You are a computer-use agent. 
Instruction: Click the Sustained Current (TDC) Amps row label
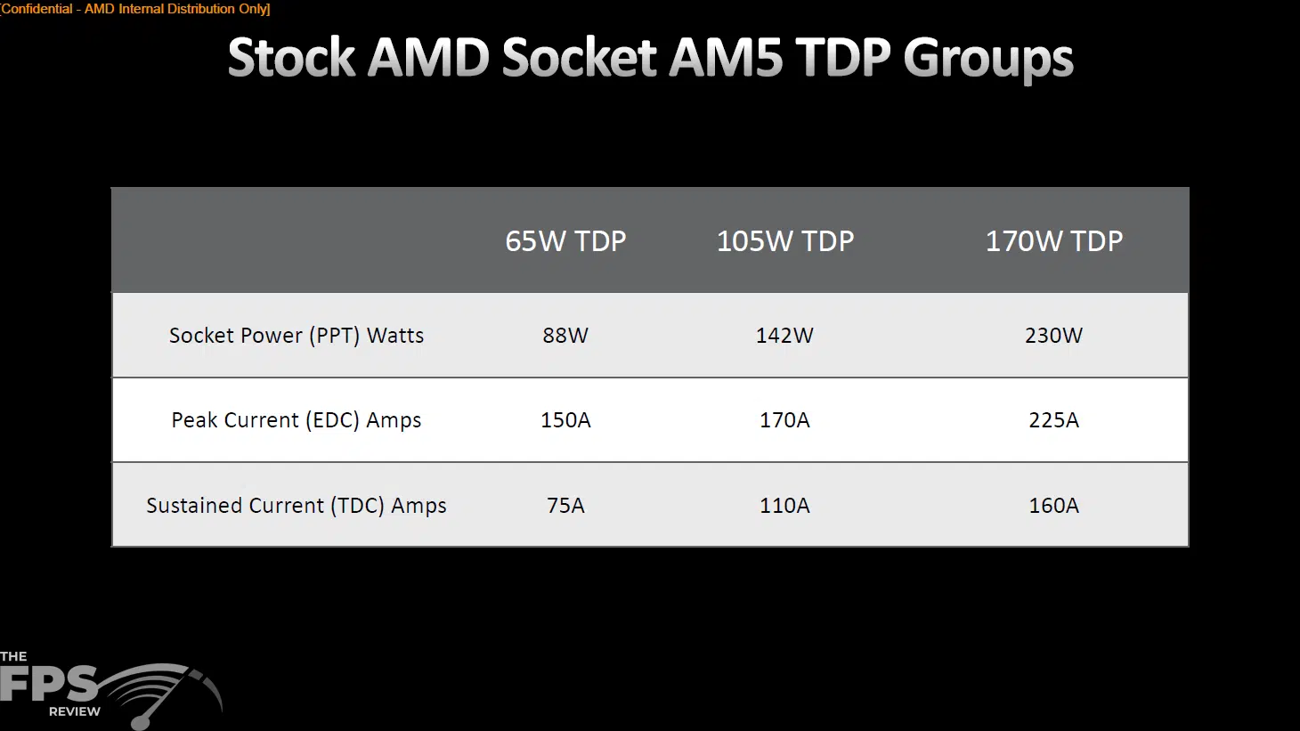click(297, 506)
